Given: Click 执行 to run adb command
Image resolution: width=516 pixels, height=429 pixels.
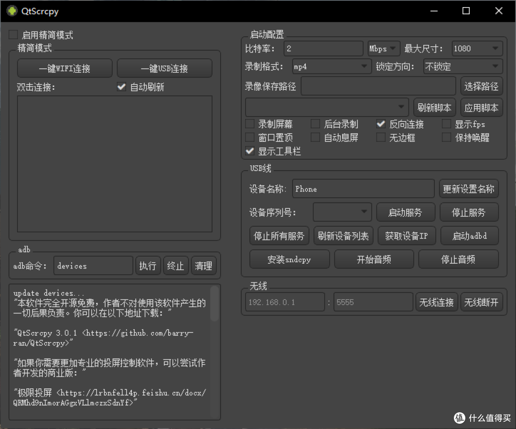Looking at the screenshot, I should (x=148, y=266).
